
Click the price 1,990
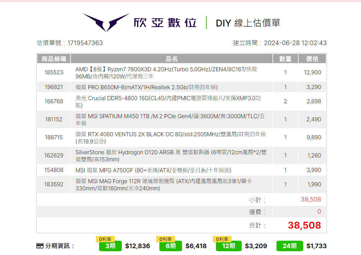point(314,184)
